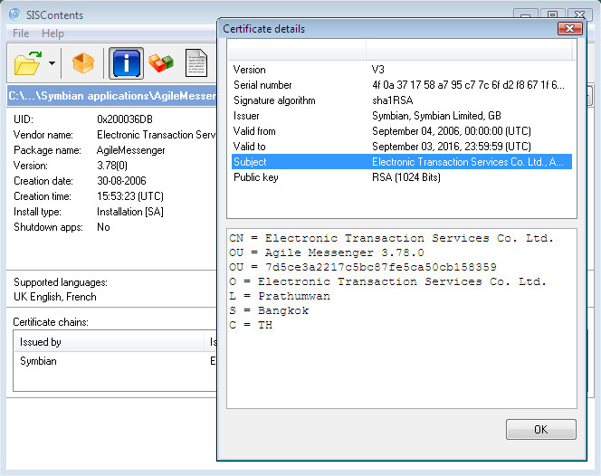Viewport: 601px width, 476px height.
Task: Select the Valid from row
Action: (402, 131)
